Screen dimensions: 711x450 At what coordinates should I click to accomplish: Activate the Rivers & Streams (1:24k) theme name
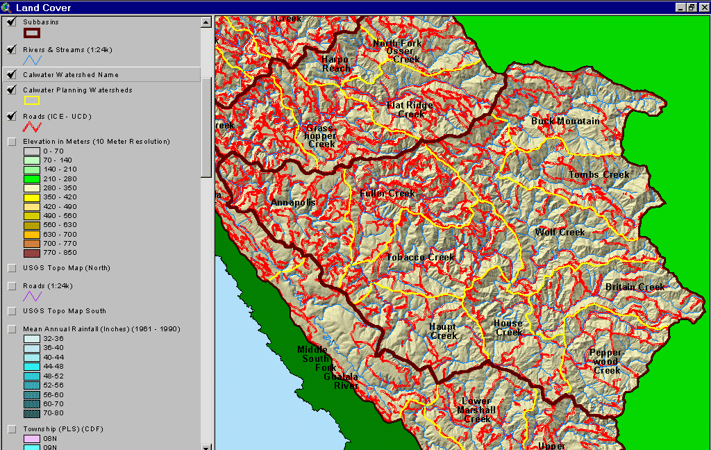67,50
